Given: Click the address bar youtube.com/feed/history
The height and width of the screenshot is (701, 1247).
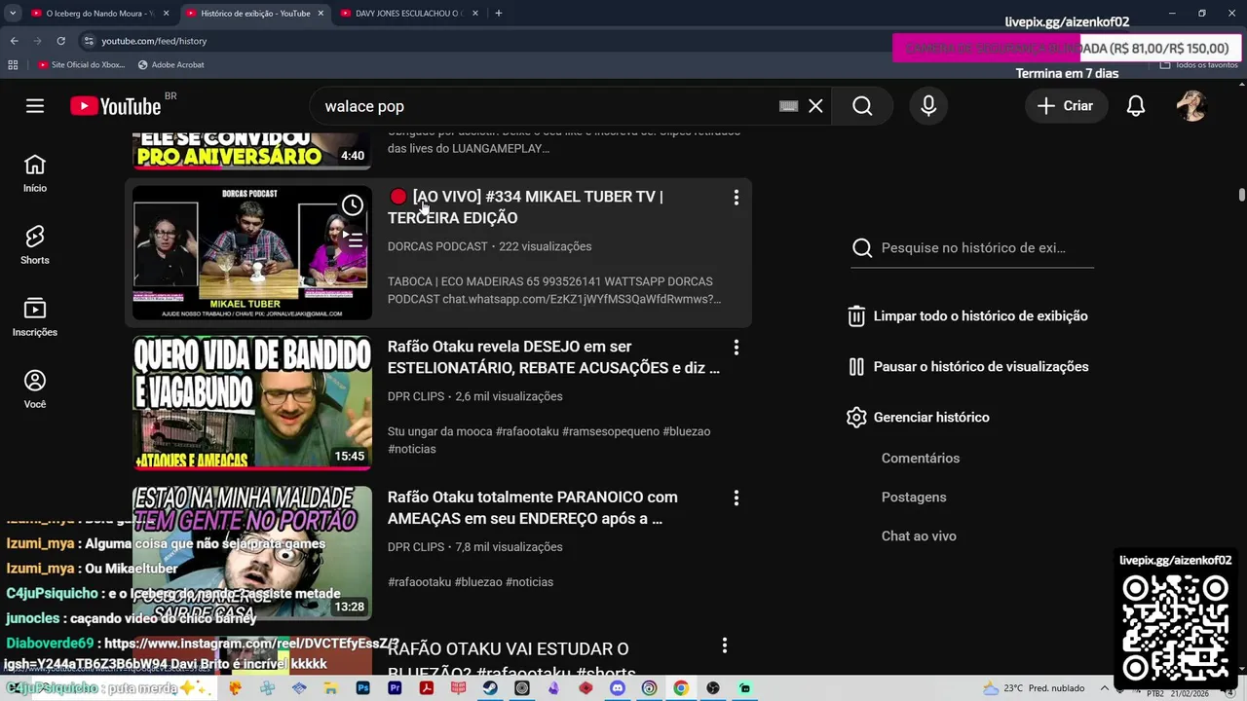Looking at the screenshot, I should tap(154, 41).
